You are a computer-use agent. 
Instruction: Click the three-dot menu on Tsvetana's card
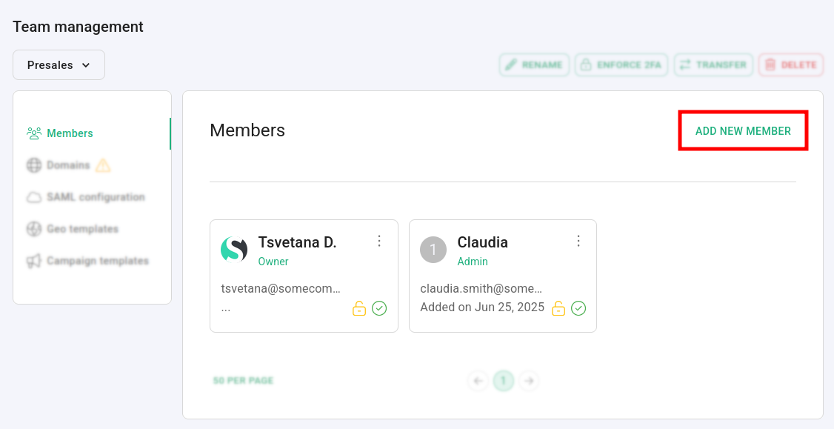pos(379,241)
